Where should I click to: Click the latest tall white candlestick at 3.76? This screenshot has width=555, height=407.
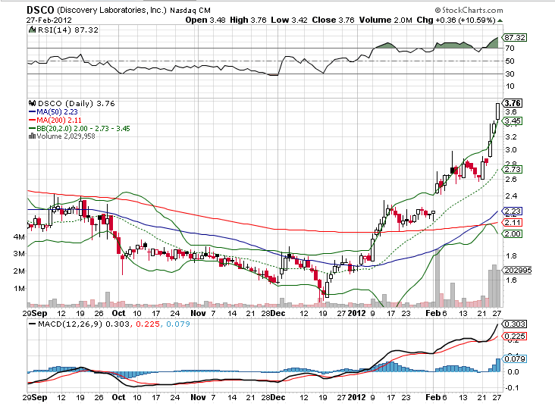[x=498, y=111]
